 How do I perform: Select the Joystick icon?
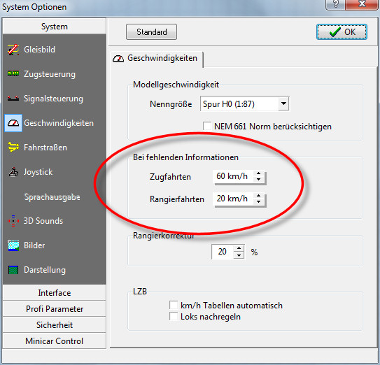tap(13, 172)
